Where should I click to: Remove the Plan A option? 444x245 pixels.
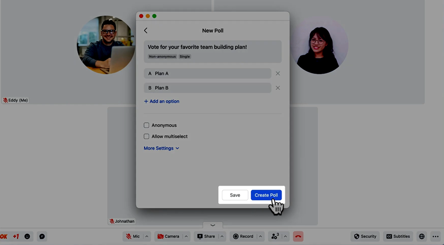(278, 74)
